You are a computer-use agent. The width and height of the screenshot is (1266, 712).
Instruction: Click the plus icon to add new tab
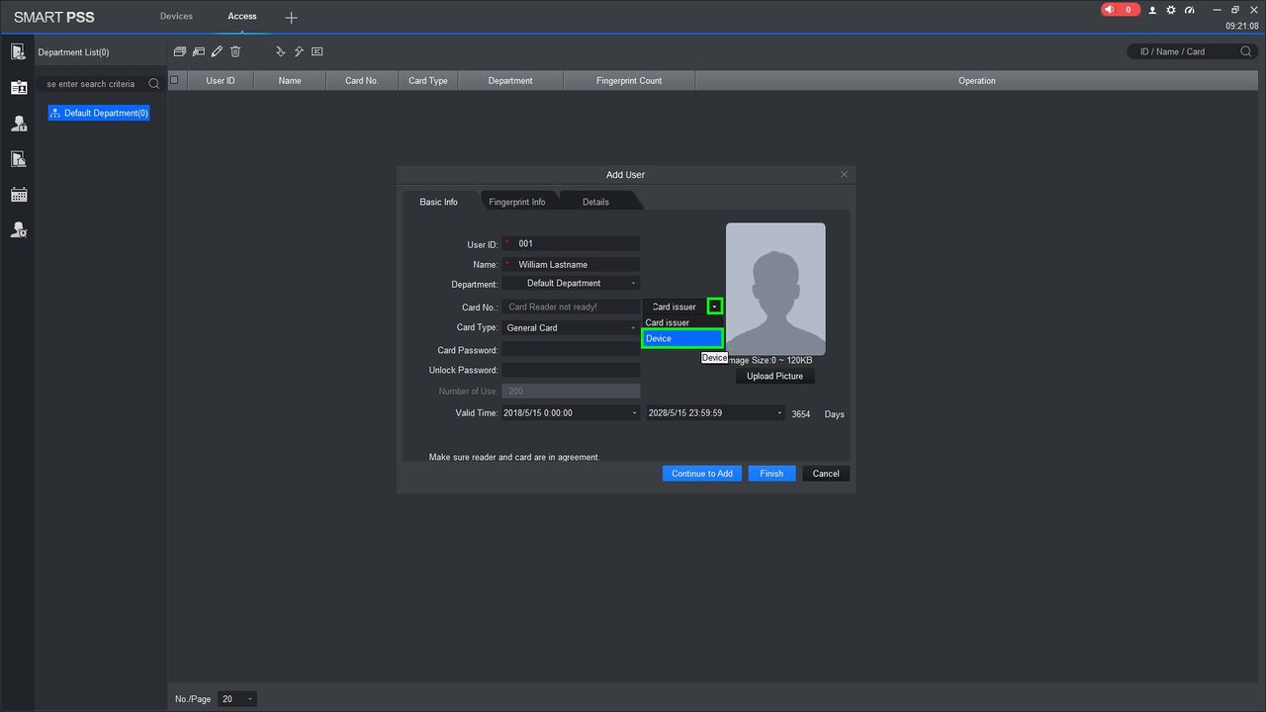click(x=291, y=18)
